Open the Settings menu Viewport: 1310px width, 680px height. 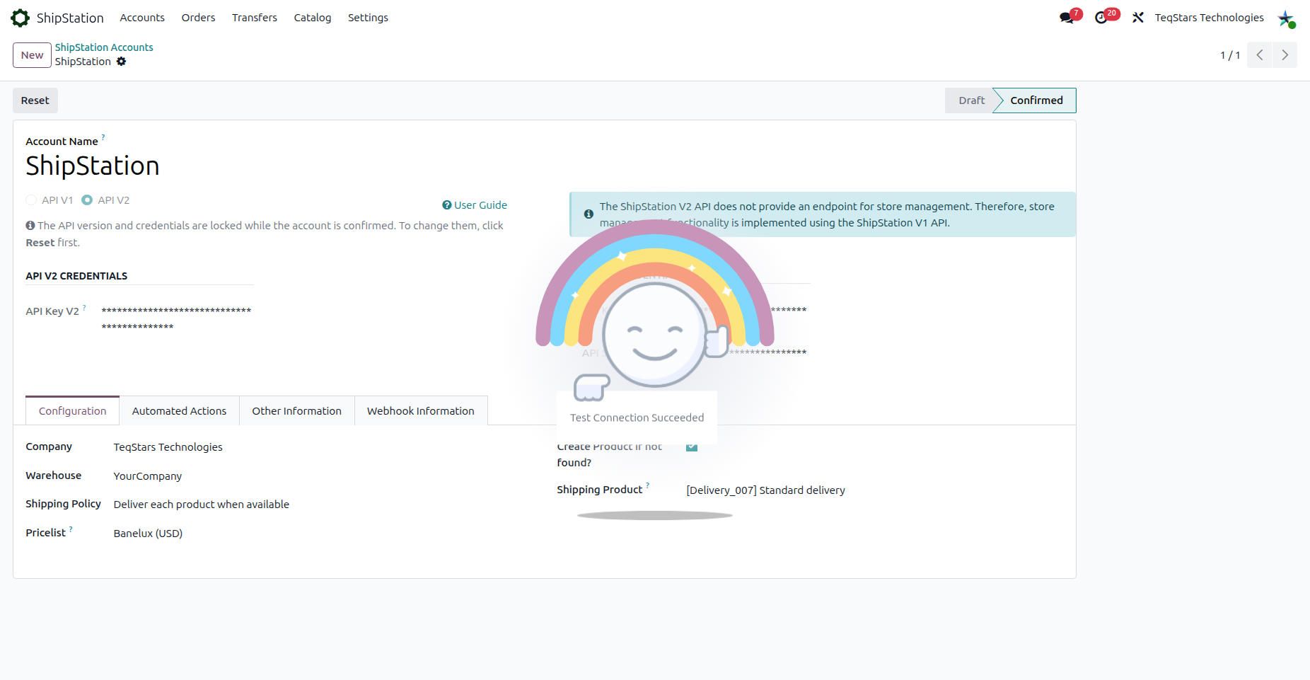point(368,18)
